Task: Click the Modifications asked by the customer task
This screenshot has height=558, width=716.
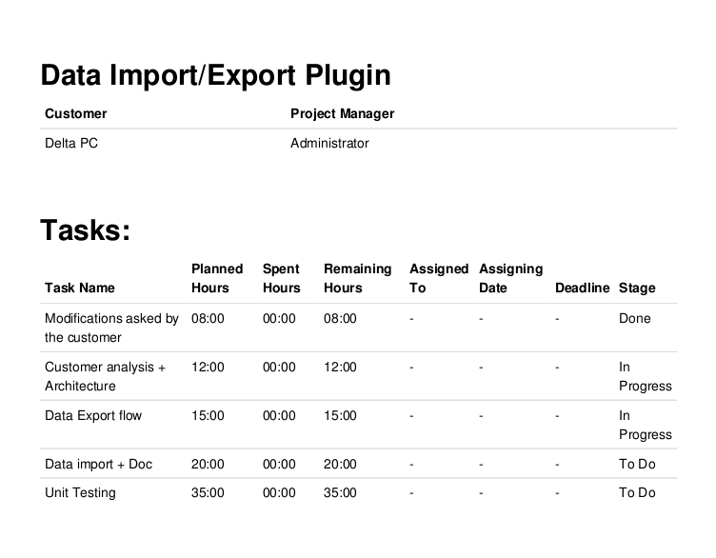Action: [111, 328]
